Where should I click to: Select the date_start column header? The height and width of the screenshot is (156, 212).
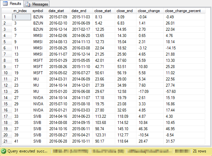[x=59, y=11]
